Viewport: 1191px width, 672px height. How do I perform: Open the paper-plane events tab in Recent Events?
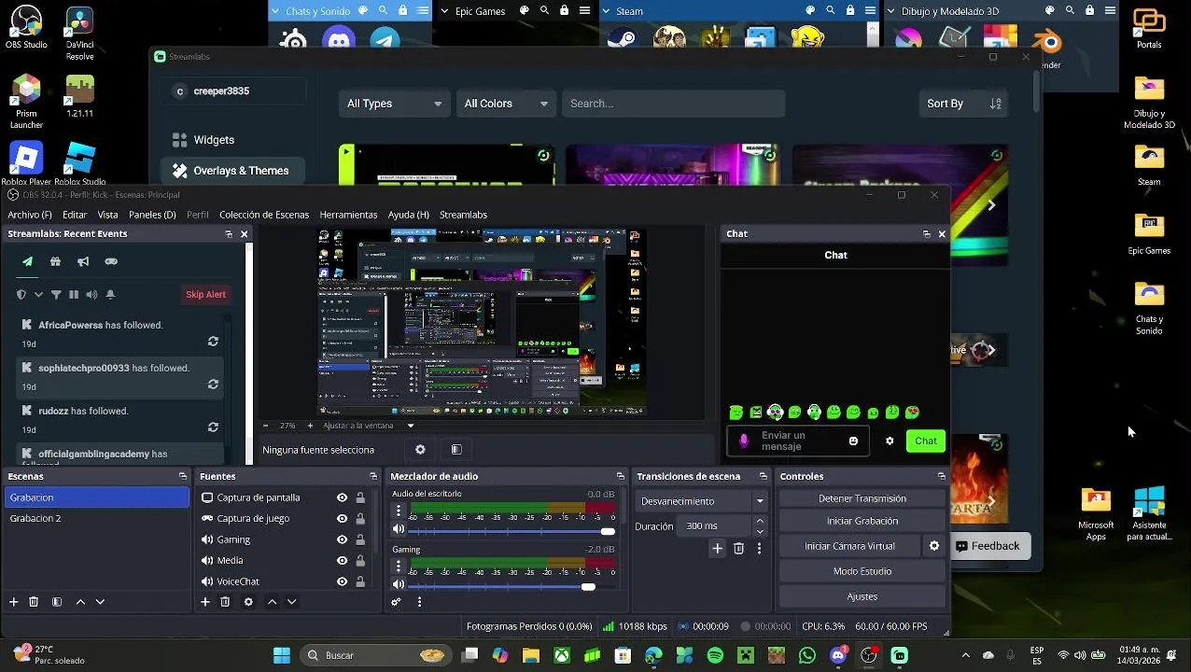[x=27, y=261]
